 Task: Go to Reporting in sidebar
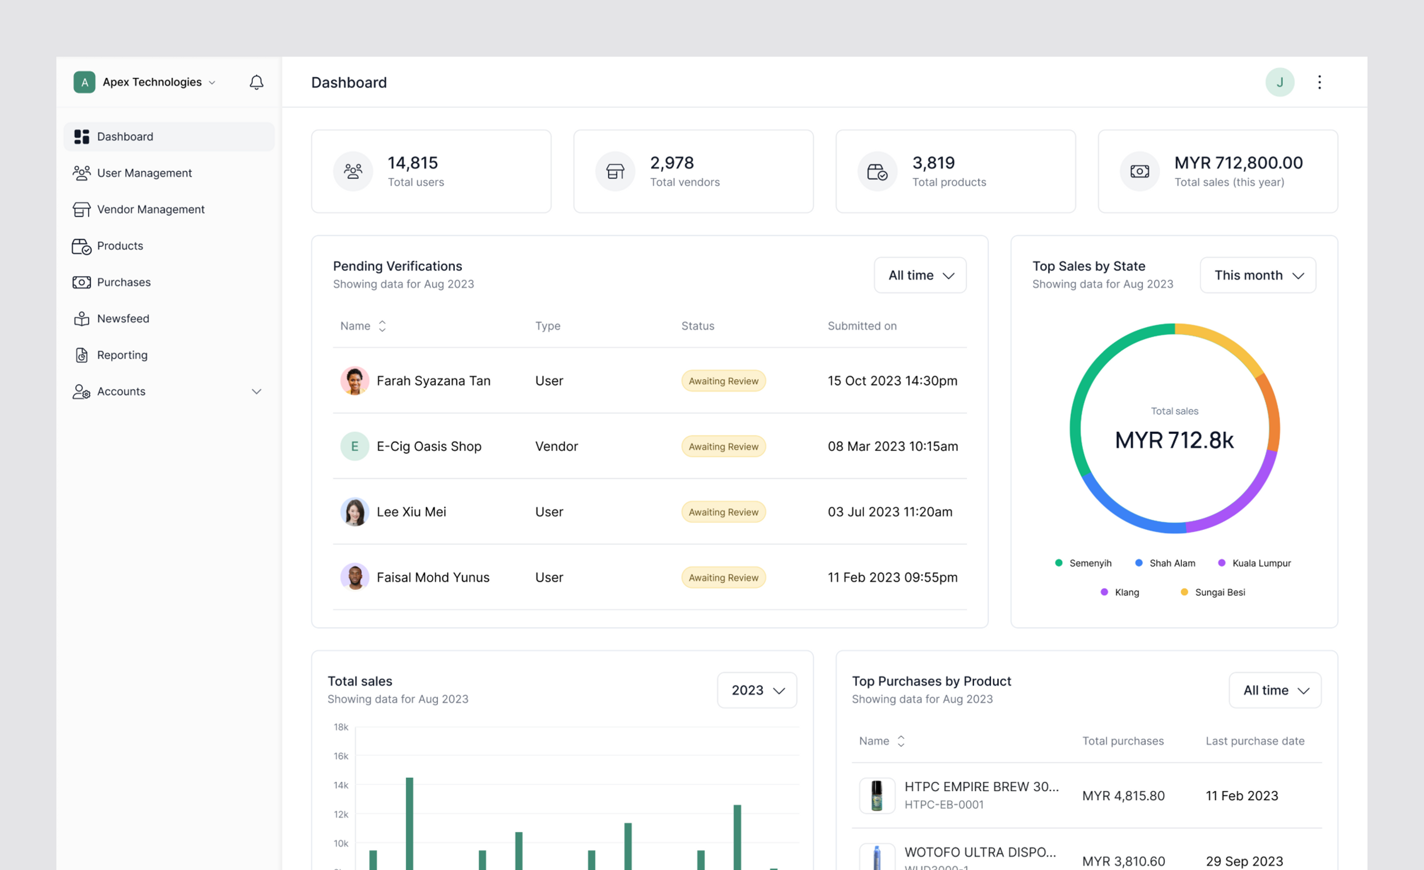[x=122, y=355]
